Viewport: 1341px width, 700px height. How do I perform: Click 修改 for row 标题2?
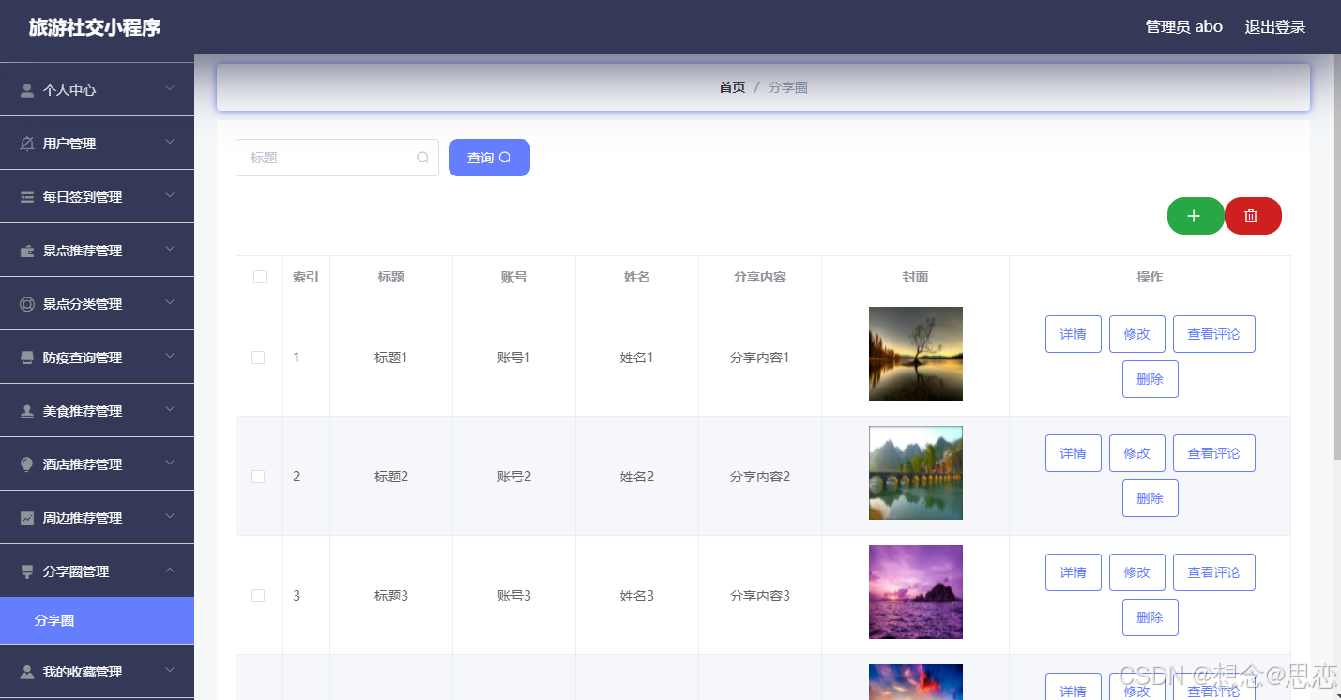(1136, 453)
